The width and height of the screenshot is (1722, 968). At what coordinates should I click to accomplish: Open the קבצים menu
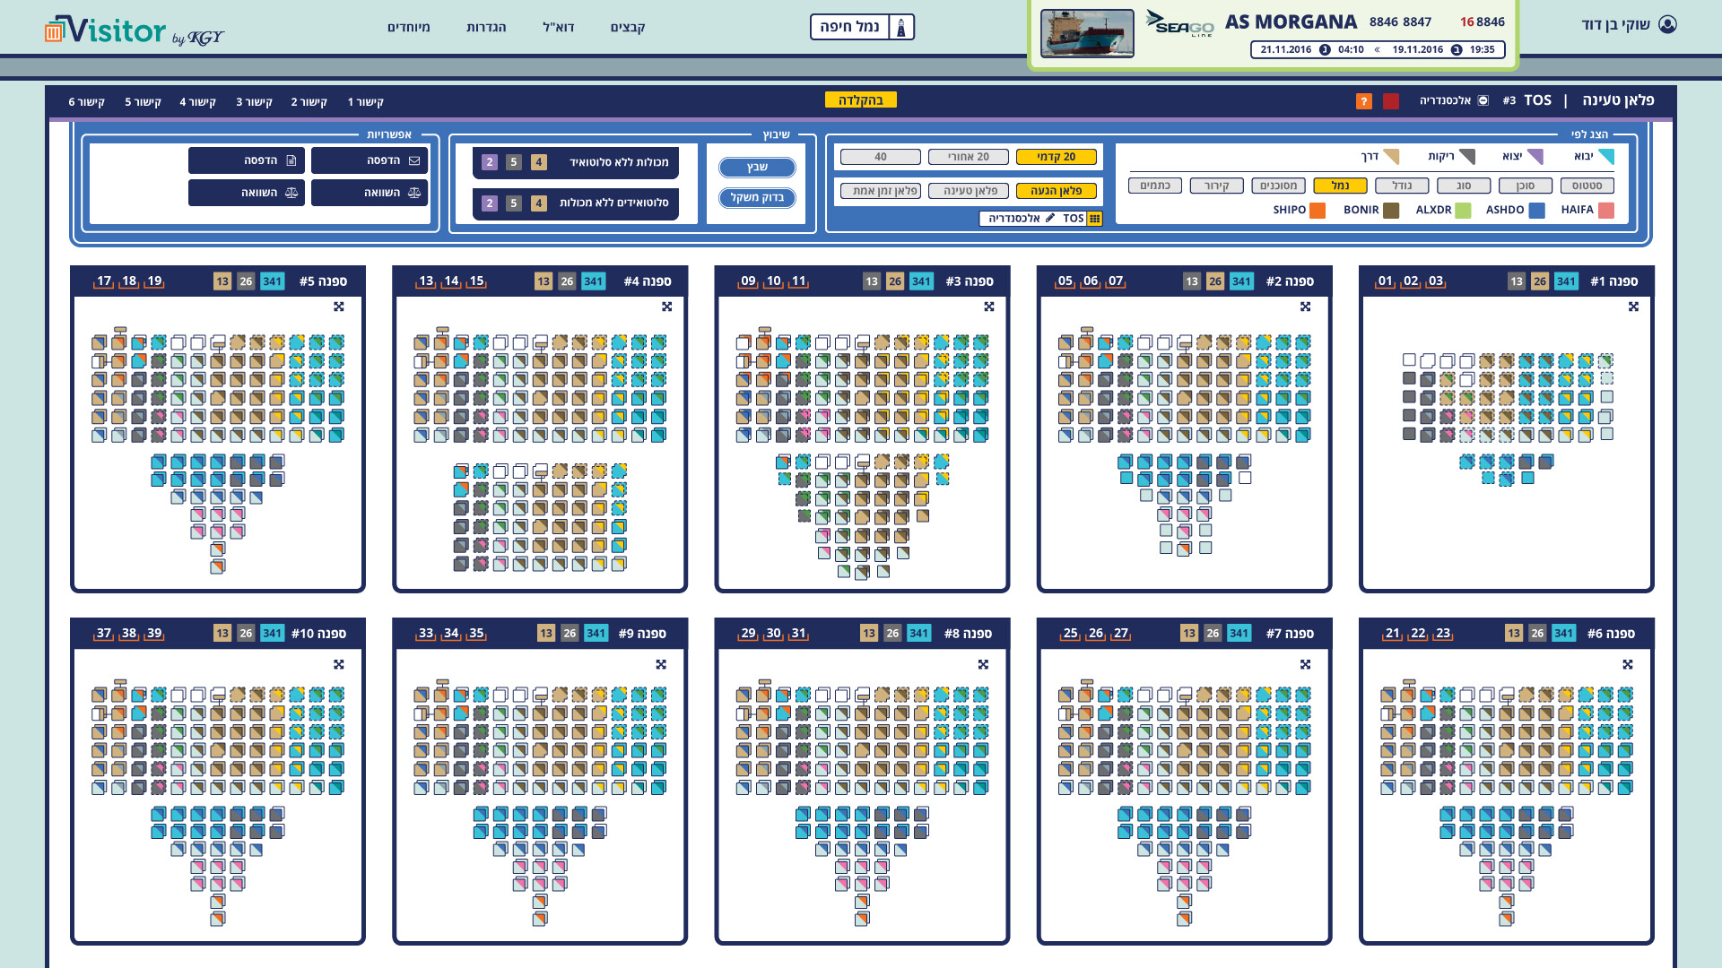(x=627, y=27)
